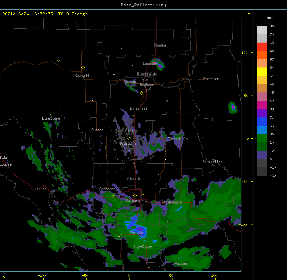Click the km unit label at top right

pyautogui.click(x=248, y=14)
